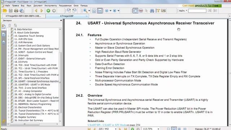Jump to last page in status bar
Screen dimensions: 231x130
[126, 129]
